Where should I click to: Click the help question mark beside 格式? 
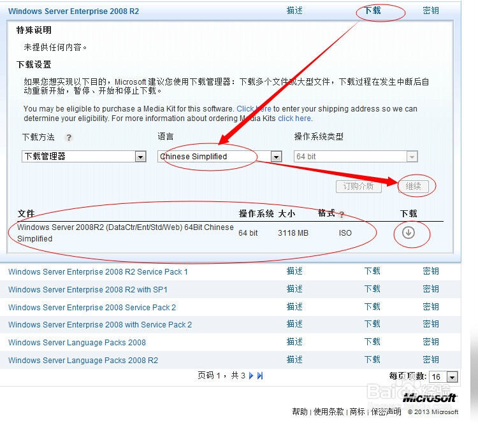point(342,215)
